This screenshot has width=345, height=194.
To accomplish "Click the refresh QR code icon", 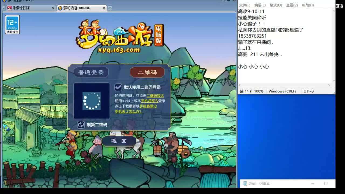I will tap(81, 124).
